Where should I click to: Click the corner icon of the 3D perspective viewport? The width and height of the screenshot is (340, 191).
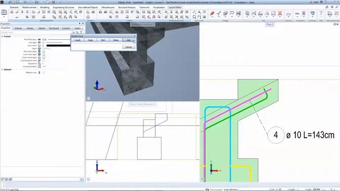89,98
